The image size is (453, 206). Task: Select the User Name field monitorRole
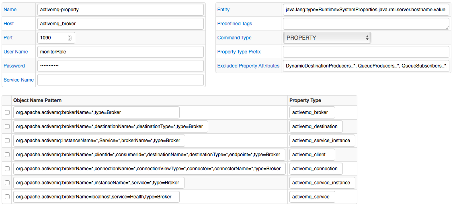click(121, 52)
